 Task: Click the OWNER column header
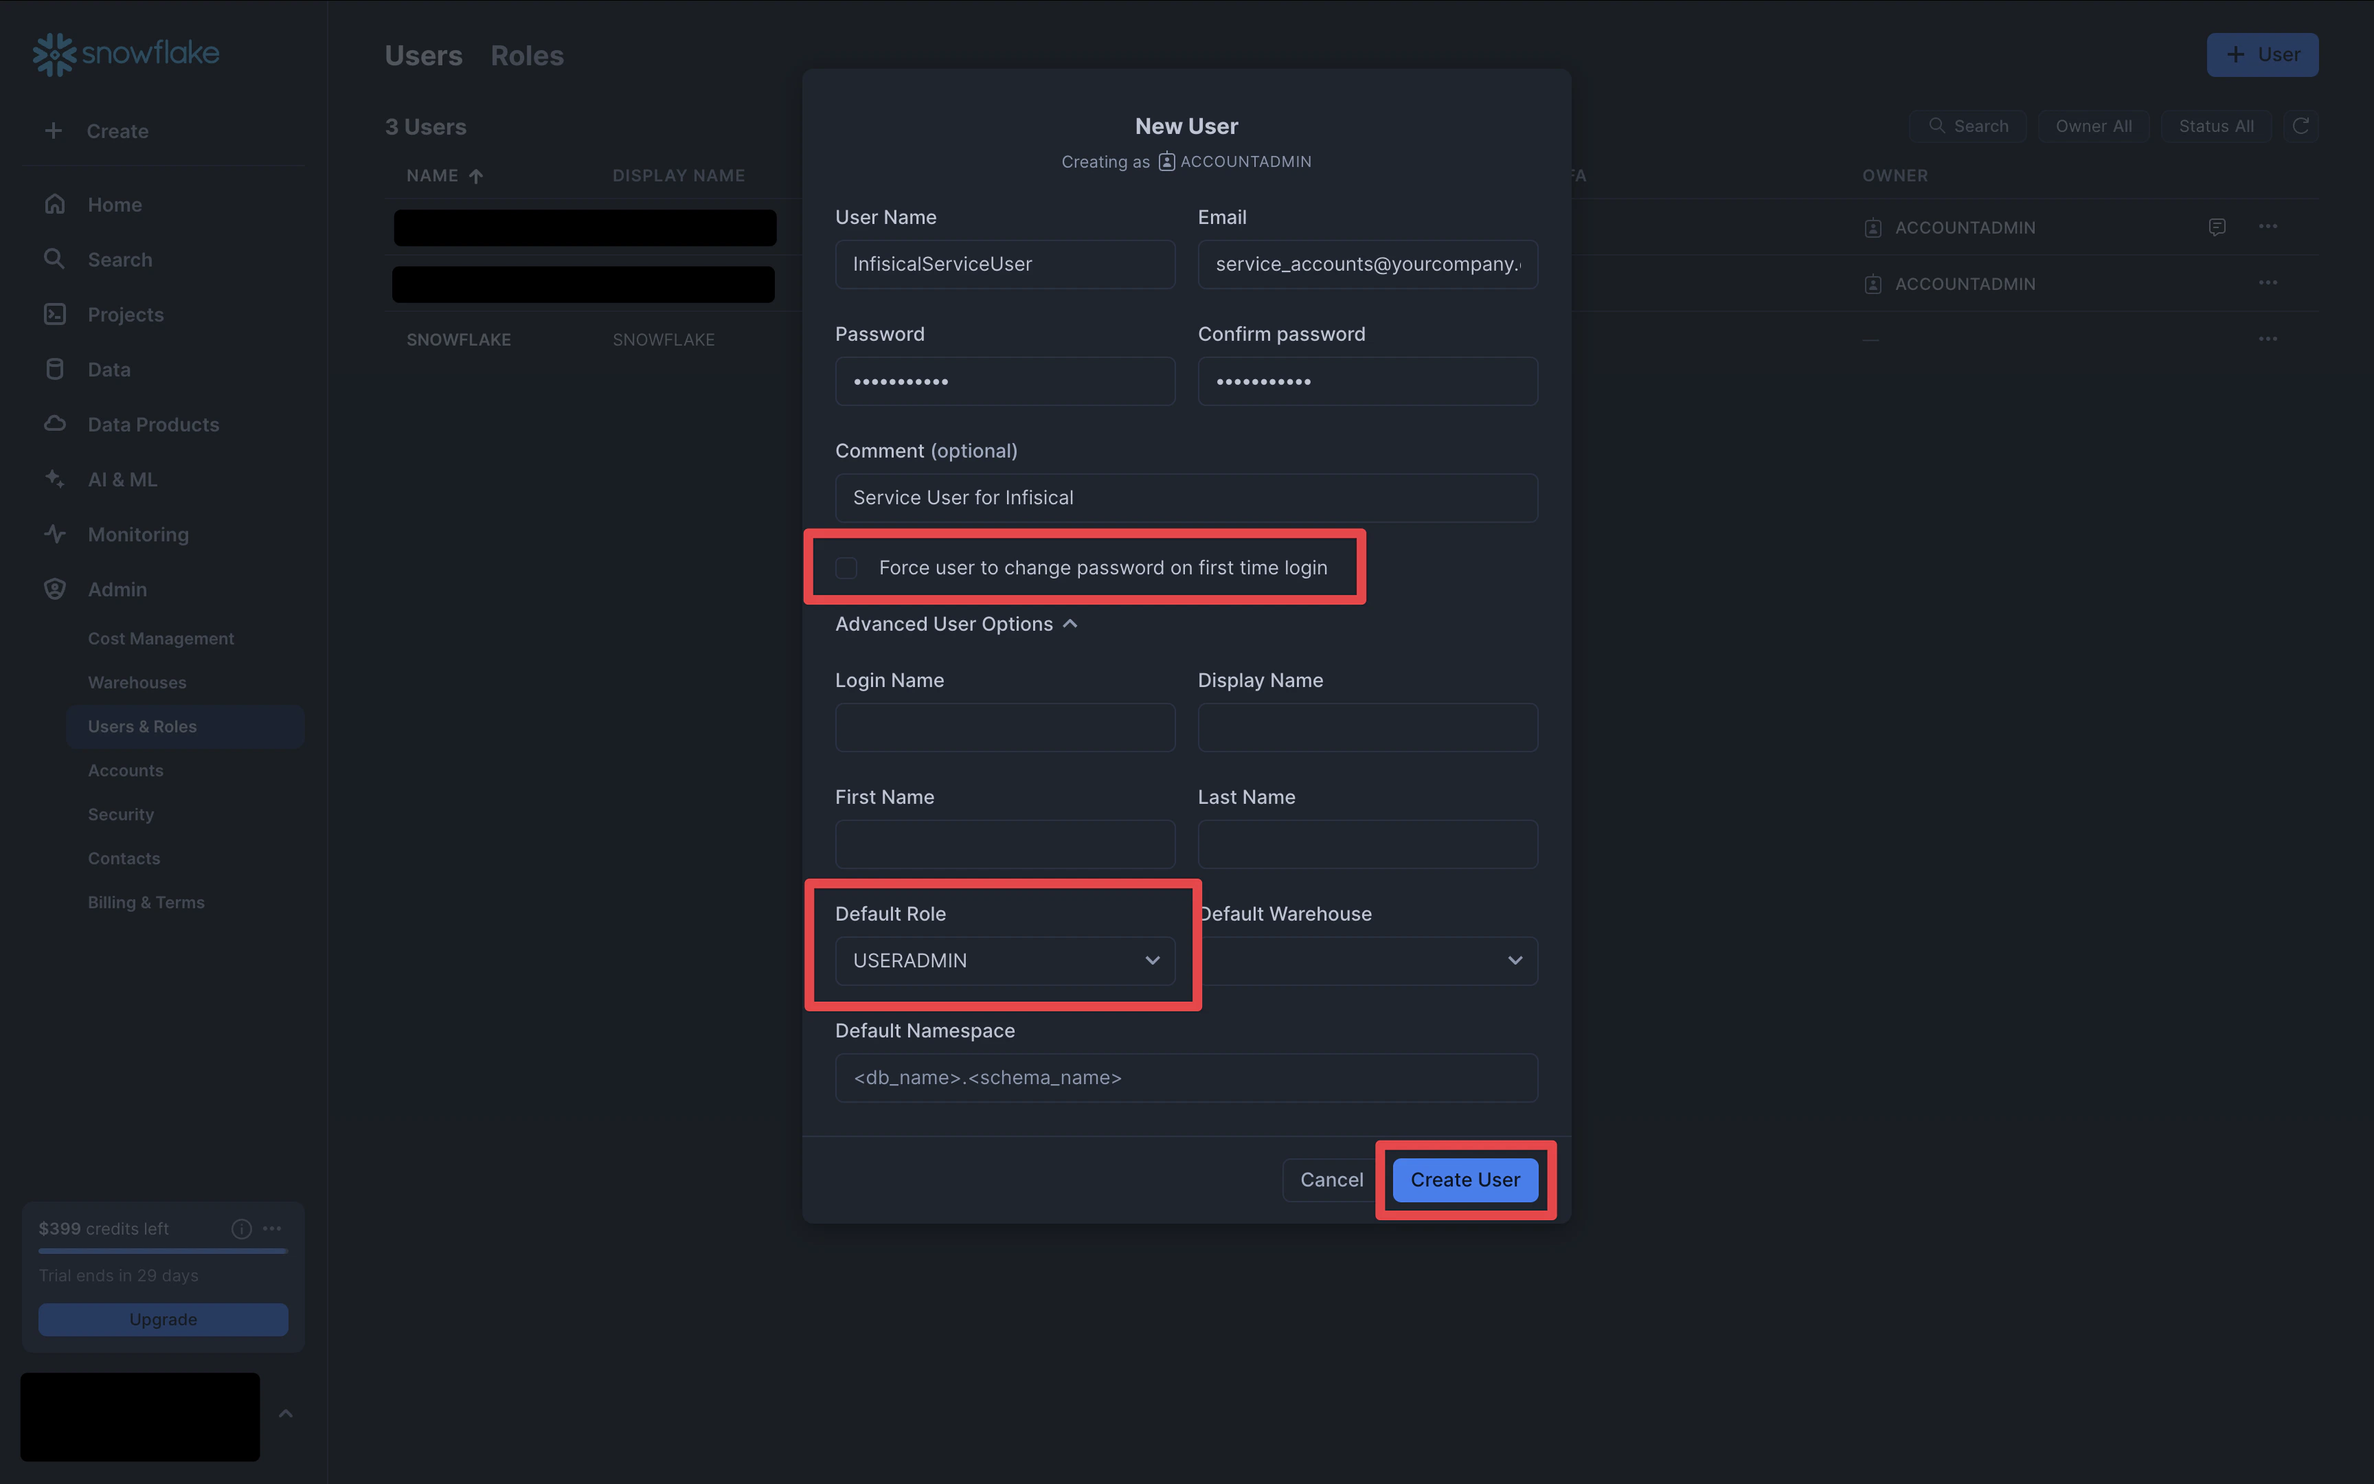tap(1895, 176)
